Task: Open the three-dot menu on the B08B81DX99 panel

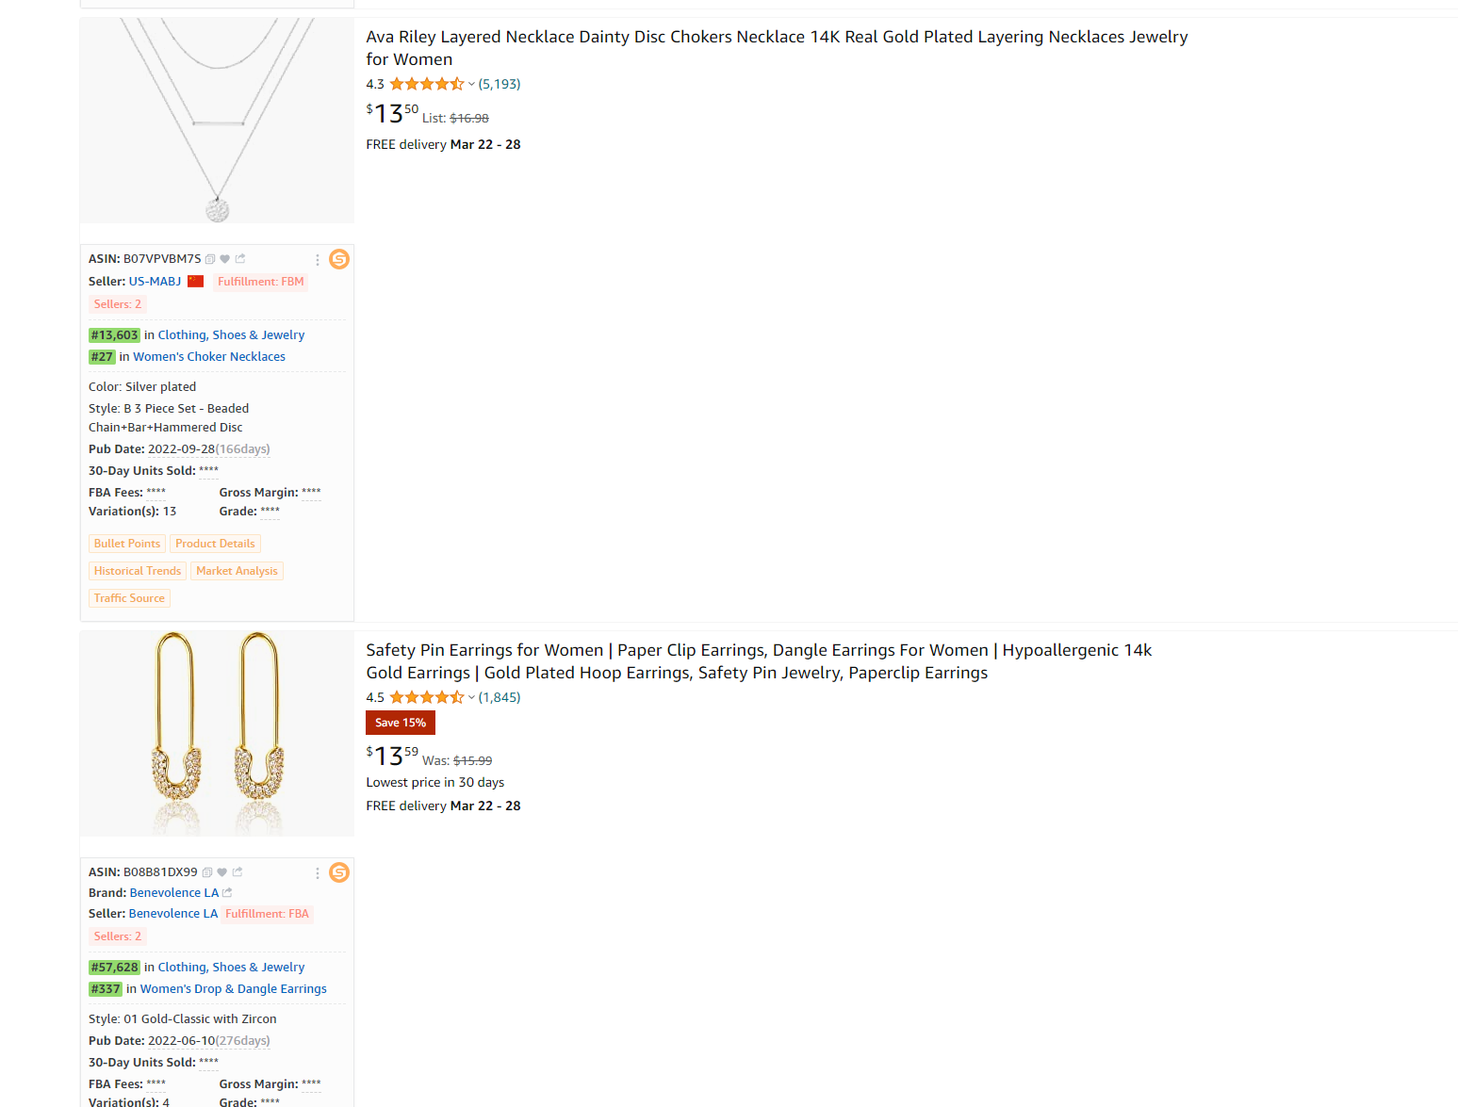Action: click(x=318, y=873)
